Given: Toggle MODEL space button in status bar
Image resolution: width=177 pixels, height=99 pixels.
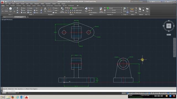Looking at the screenshot, I should coord(124,93).
